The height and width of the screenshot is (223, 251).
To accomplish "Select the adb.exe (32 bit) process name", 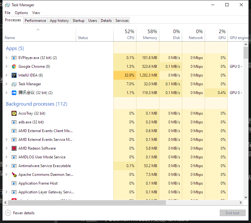I will [31, 122].
